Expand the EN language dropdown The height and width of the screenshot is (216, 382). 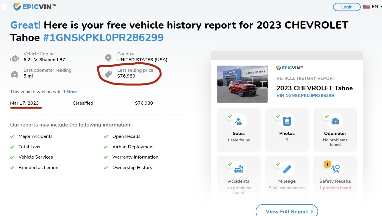click(x=377, y=7)
